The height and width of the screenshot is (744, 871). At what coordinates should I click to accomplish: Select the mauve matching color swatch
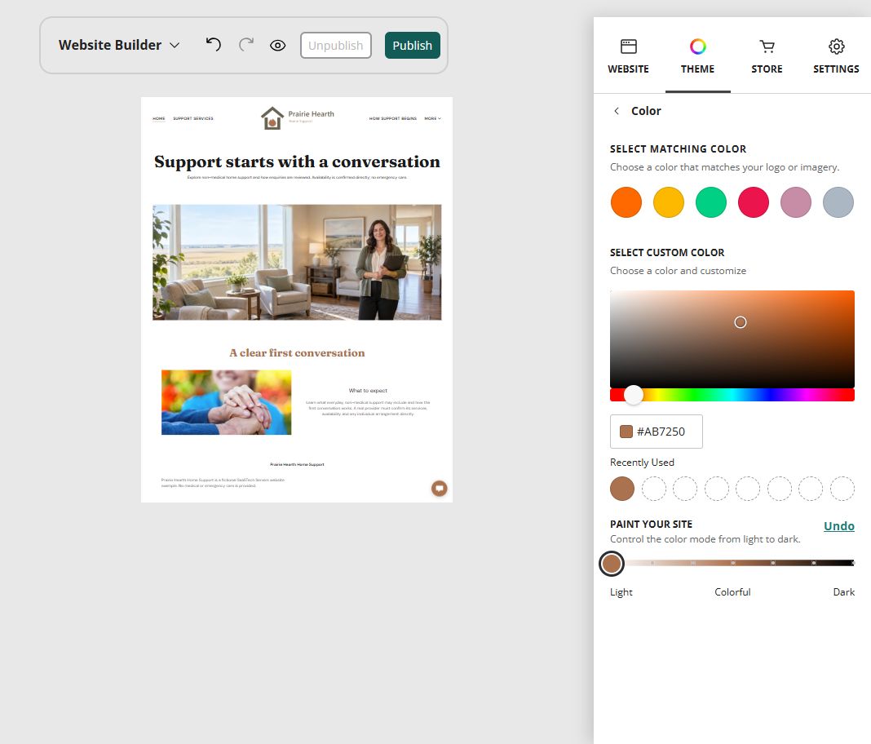click(795, 202)
